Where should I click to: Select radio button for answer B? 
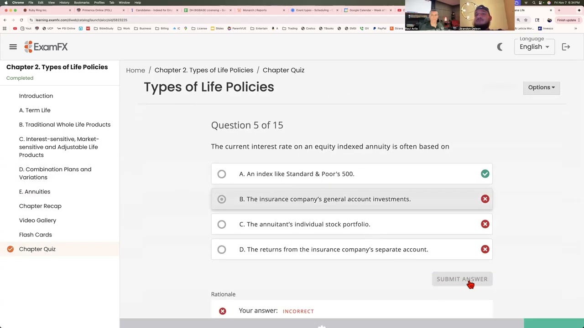222,199
